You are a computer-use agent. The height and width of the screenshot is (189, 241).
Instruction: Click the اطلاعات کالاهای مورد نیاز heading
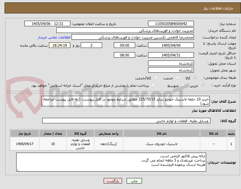(214, 111)
